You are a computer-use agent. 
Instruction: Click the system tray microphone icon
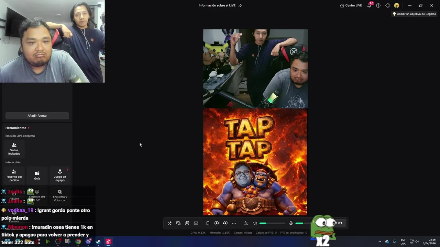(x=394, y=242)
